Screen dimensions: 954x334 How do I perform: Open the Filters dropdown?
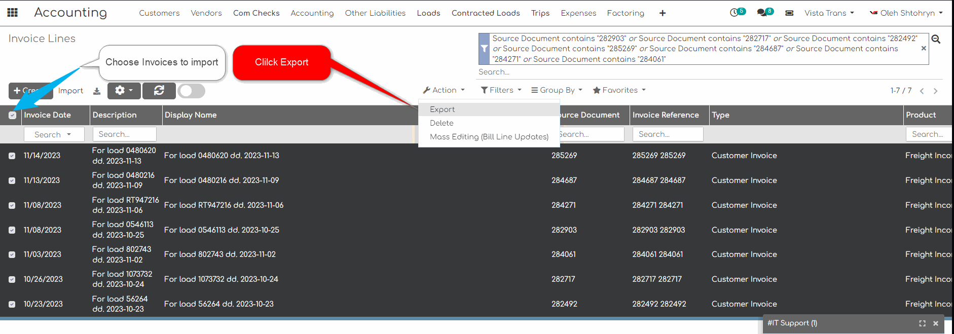(501, 90)
